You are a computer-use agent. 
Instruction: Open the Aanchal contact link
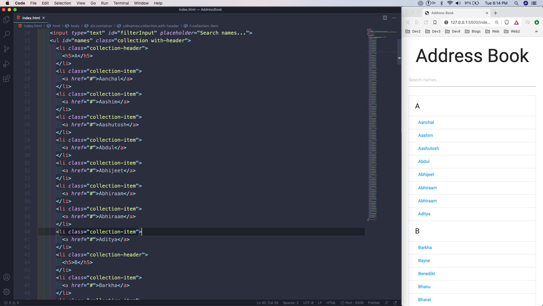pos(426,122)
